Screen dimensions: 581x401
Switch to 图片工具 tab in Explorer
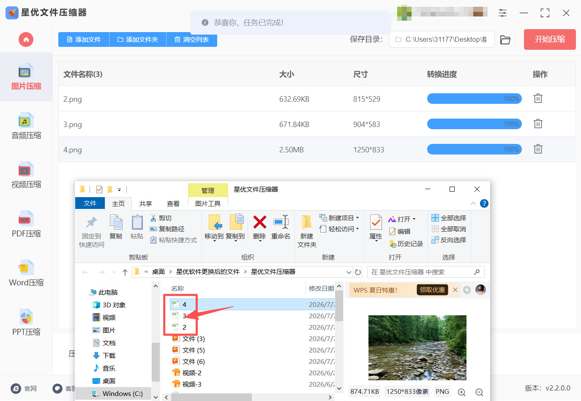click(208, 203)
